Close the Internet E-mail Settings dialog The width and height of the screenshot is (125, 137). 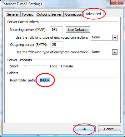pyautogui.click(x=117, y=2)
